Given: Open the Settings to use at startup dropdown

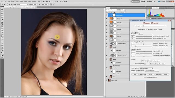Looking at the screenshot, I should coord(152,71).
